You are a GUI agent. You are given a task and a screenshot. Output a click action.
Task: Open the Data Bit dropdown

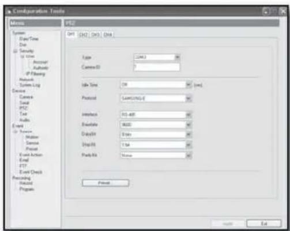(x=156, y=134)
